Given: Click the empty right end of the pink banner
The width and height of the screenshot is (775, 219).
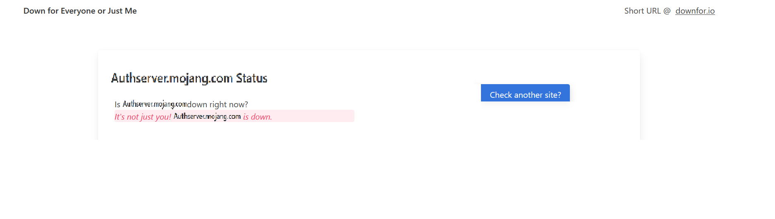Looking at the screenshot, I should click(x=323, y=116).
